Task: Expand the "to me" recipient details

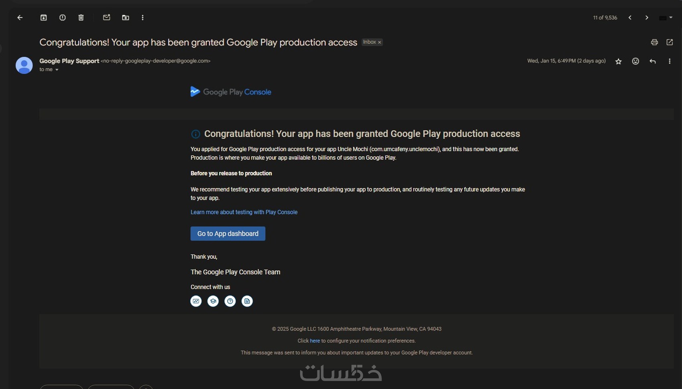Action: (57, 70)
